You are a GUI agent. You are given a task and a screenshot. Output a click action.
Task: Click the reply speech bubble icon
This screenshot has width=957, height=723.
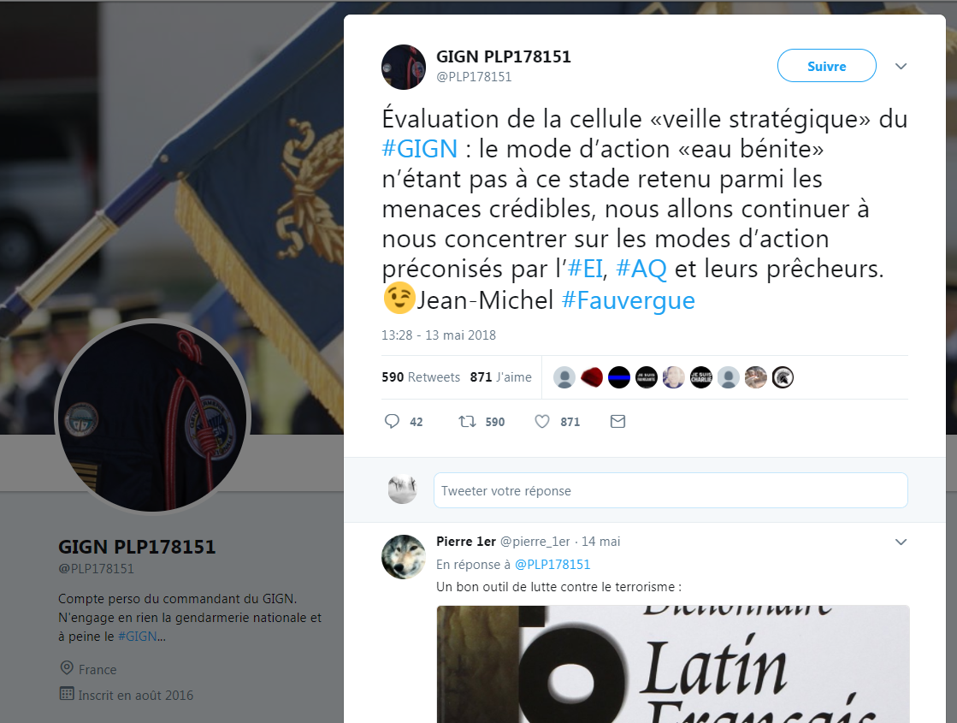pyautogui.click(x=392, y=421)
